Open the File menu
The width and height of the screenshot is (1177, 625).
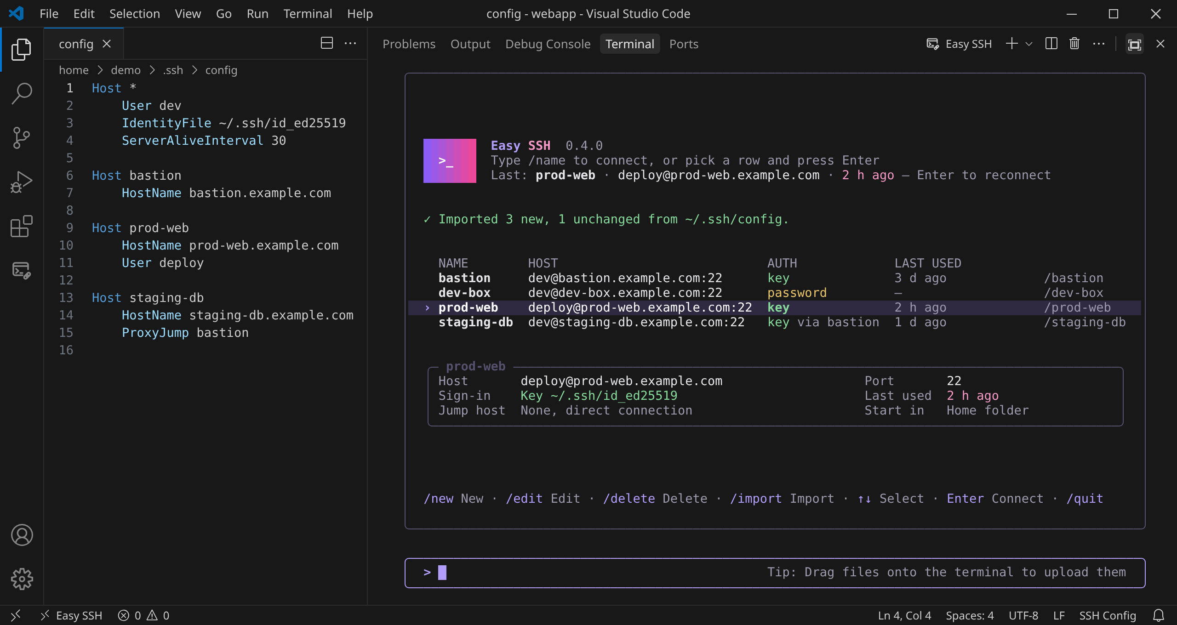point(49,14)
